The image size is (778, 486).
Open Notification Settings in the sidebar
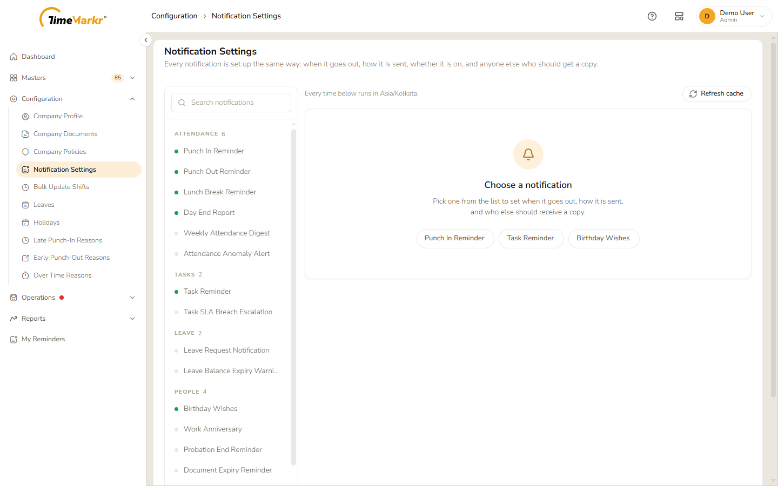coord(79,170)
